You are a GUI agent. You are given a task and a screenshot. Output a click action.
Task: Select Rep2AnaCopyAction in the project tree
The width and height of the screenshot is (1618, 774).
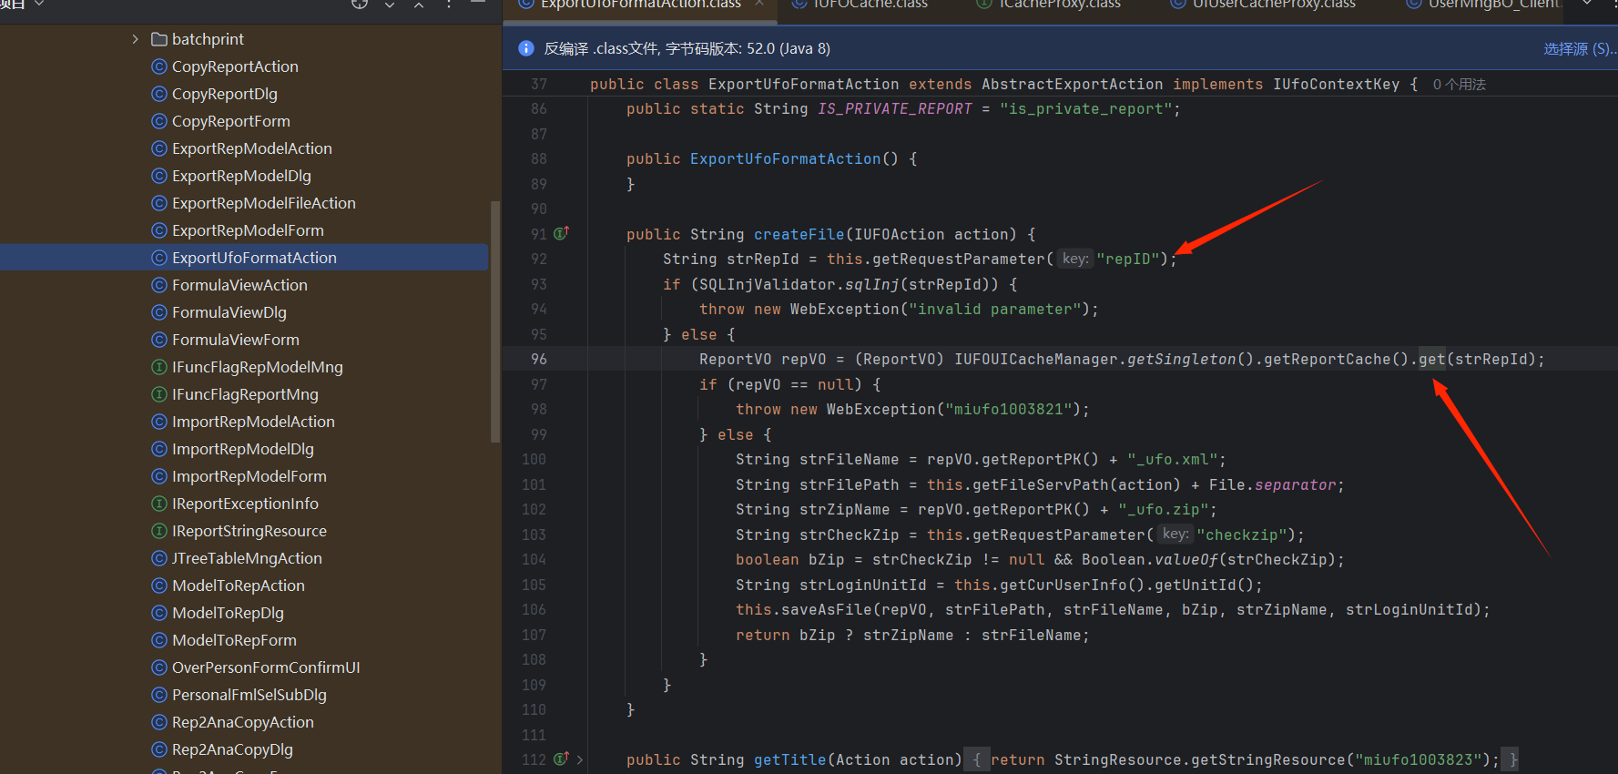[x=243, y=722]
